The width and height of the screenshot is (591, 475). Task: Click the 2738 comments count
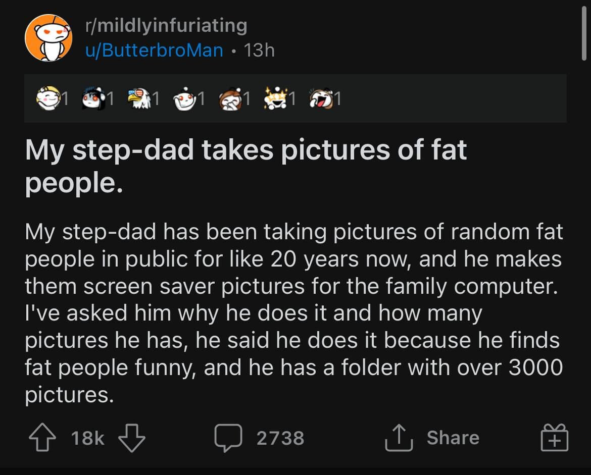point(280,438)
